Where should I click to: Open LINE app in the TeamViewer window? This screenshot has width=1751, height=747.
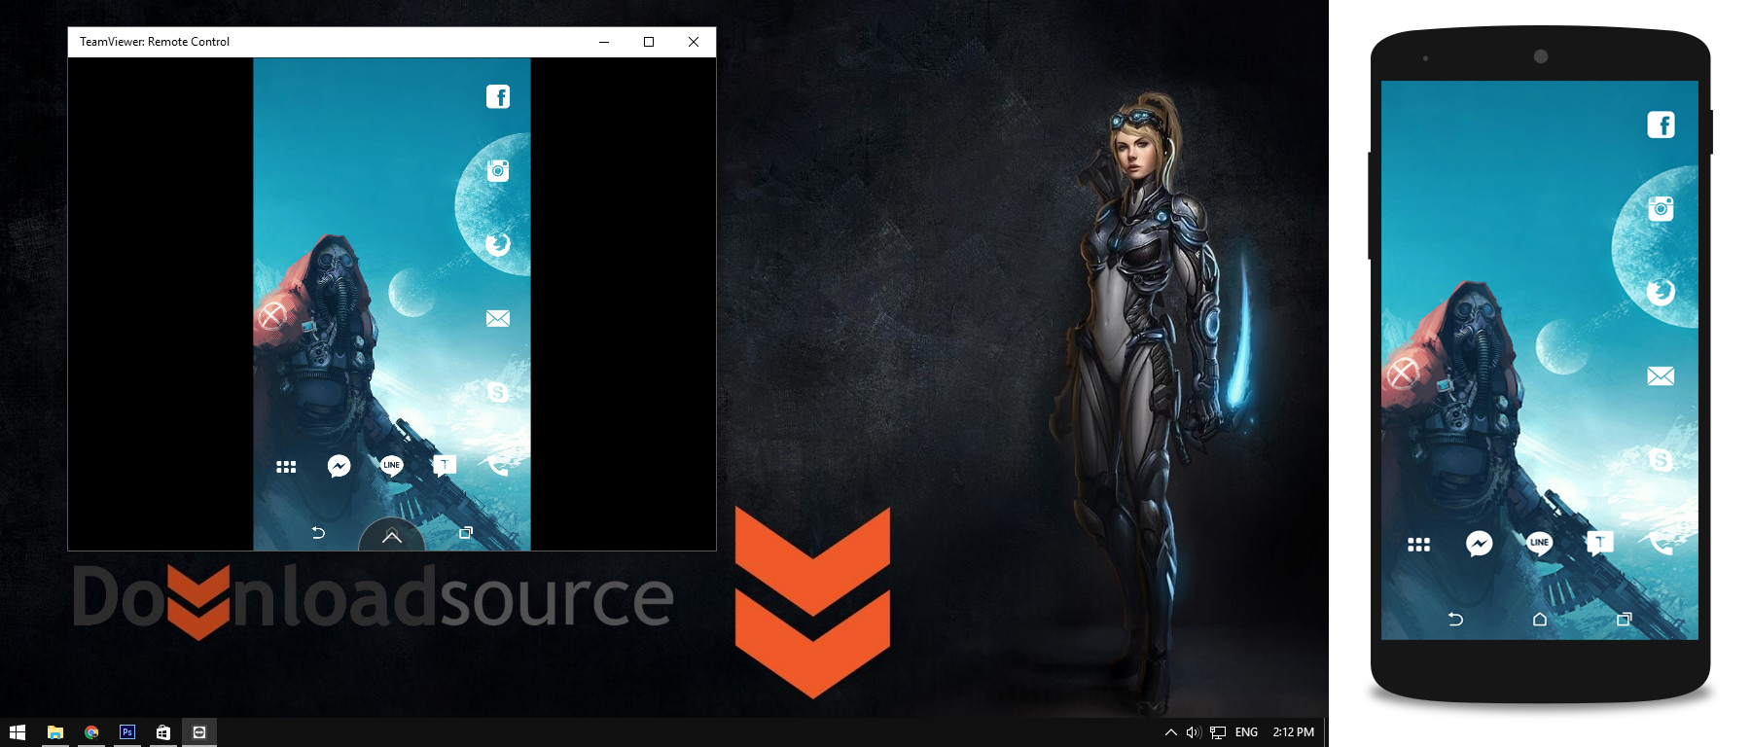coord(392,466)
